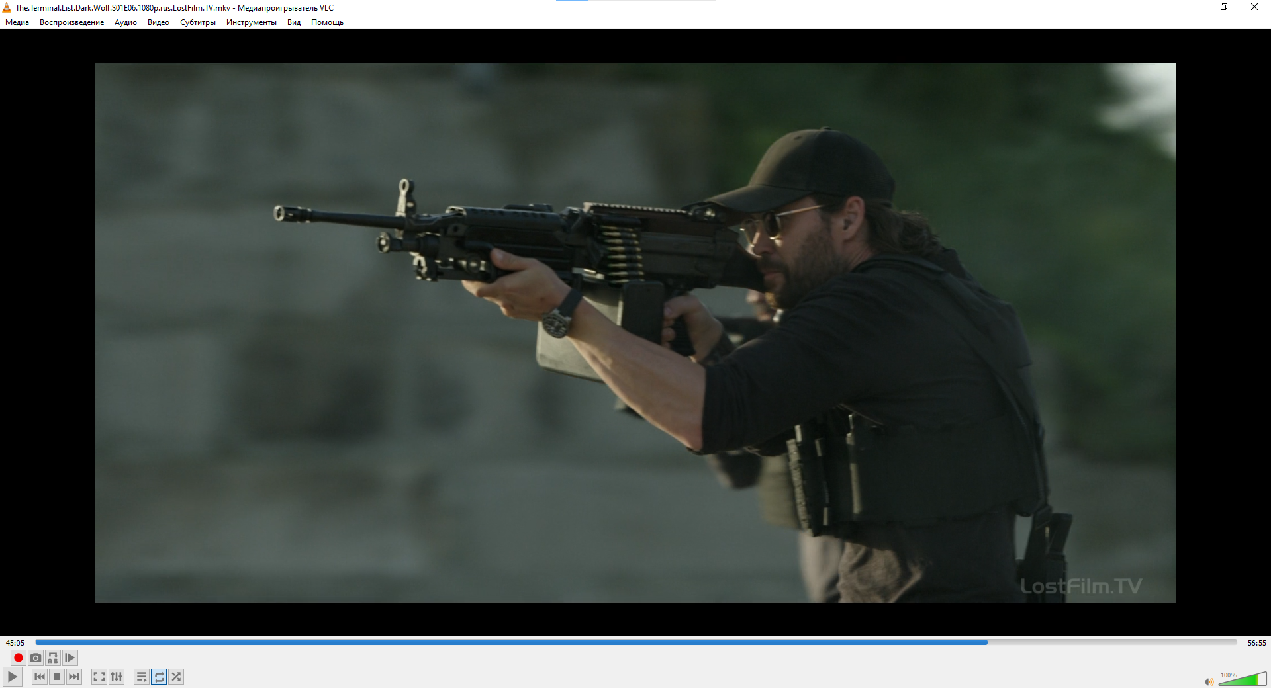Mute audio via the speaker icon
1271x688 pixels.
pyautogui.click(x=1209, y=681)
